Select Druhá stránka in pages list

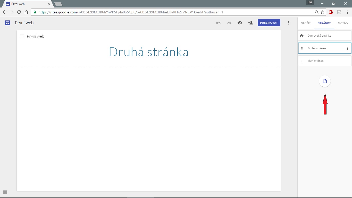pyautogui.click(x=325, y=48)
